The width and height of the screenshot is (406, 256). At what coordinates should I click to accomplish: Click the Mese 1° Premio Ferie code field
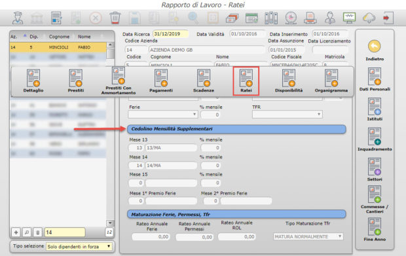(x=136, y=201)
